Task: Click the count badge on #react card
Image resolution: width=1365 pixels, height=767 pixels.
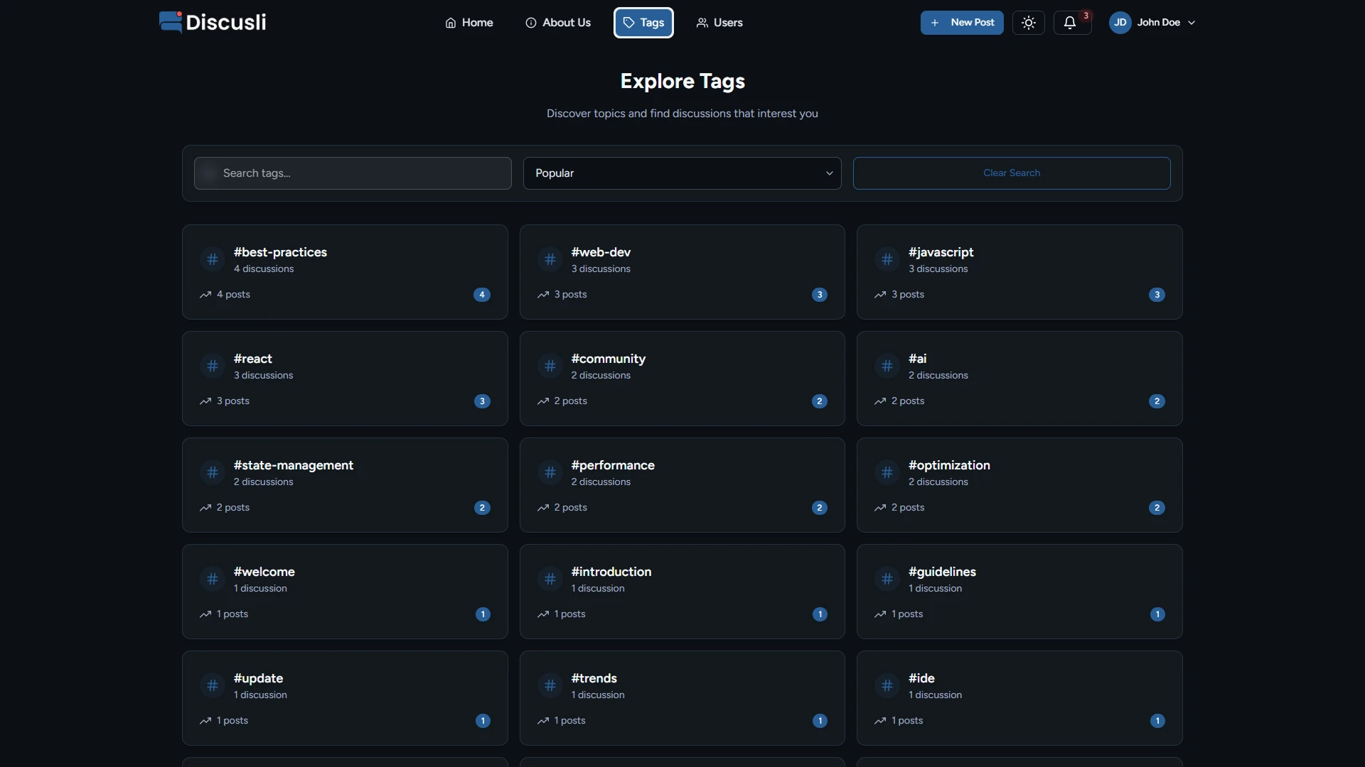Action: [x=482, y=401]
